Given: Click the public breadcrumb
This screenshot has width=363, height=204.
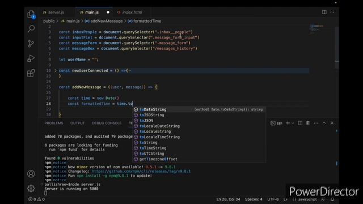Looking at the screenshot, I should tap(49, 21).
